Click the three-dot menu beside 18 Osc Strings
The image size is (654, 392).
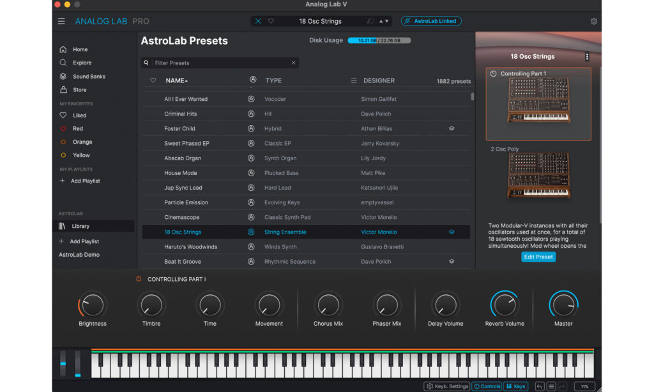click(x=587, y=57)
